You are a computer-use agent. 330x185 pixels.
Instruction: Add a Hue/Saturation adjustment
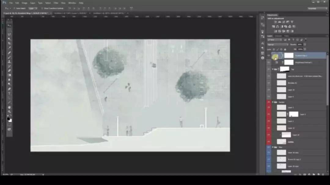pyautogui.click(x=273, y=26)
